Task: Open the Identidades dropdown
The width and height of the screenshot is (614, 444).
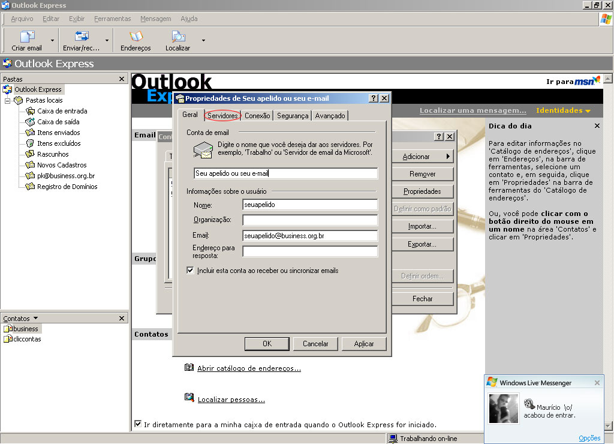Action: coord(563,110)
